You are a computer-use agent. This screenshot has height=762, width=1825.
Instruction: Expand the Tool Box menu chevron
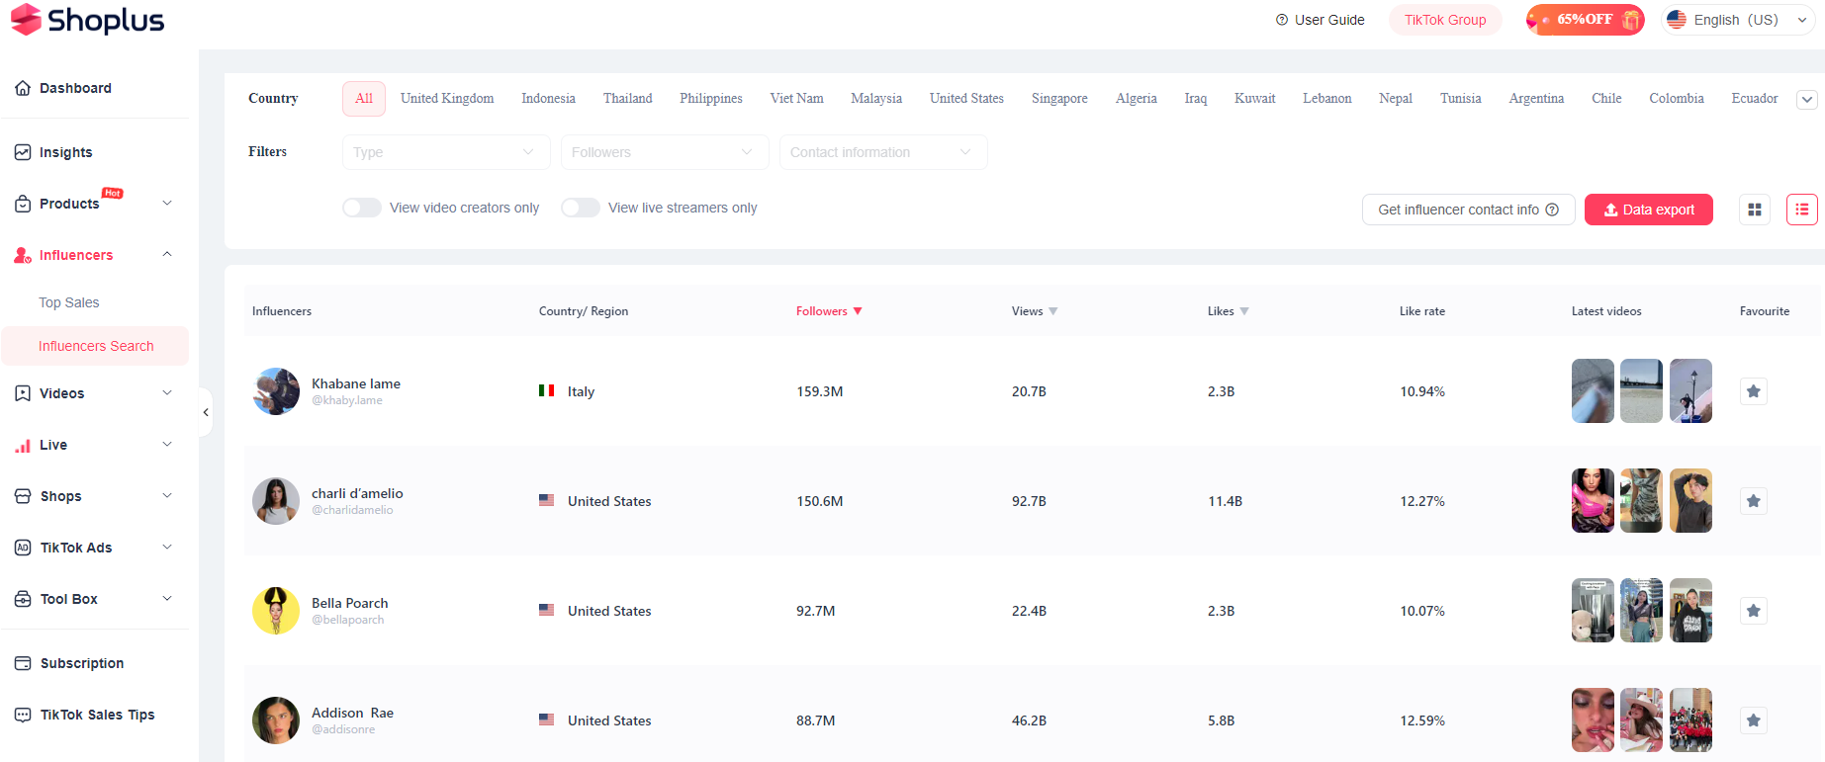167,598
